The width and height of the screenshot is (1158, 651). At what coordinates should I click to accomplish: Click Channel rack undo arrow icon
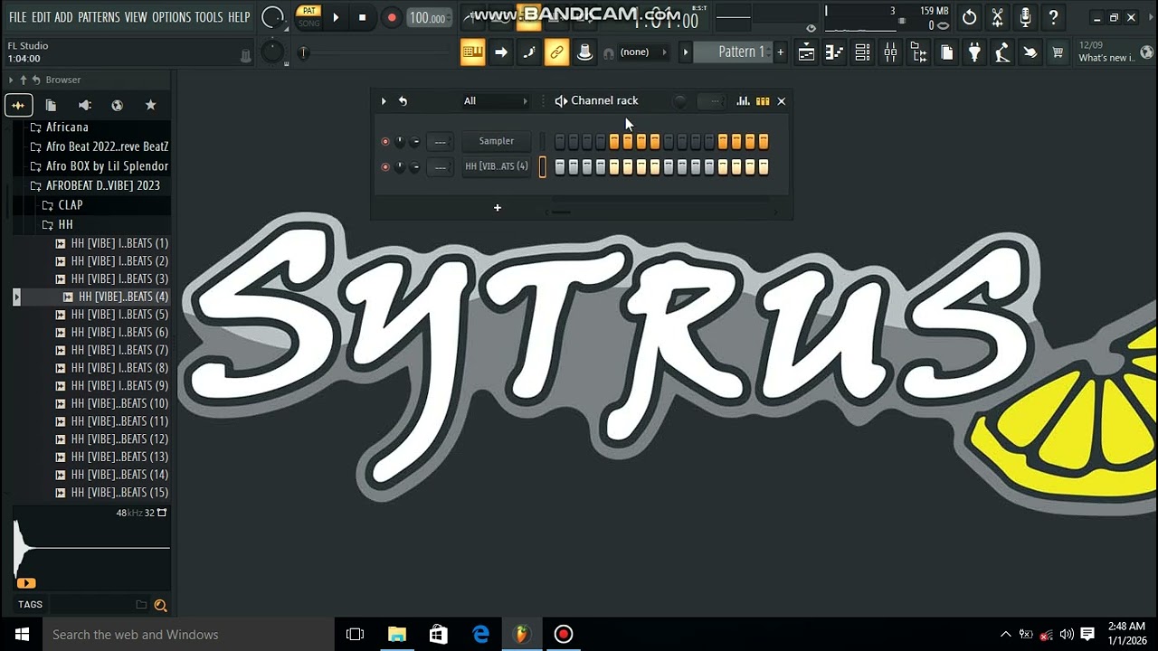click(403, 101)
